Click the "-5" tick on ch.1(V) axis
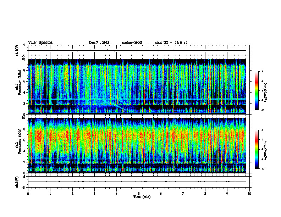The width and height of the screenshot is (281, 217). 24,56
